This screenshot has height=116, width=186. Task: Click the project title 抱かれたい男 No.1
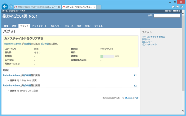[x=20, y=16]
